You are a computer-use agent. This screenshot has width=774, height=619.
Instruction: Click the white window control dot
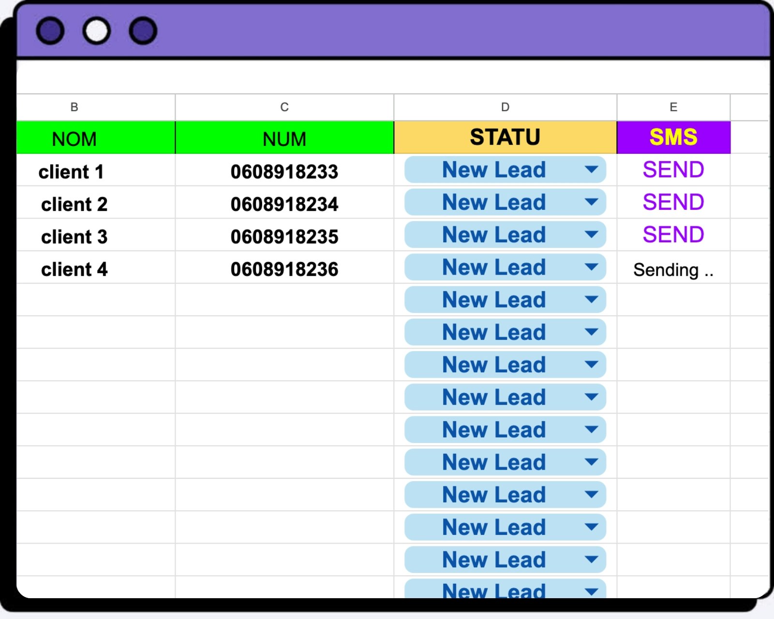[96, 31]
